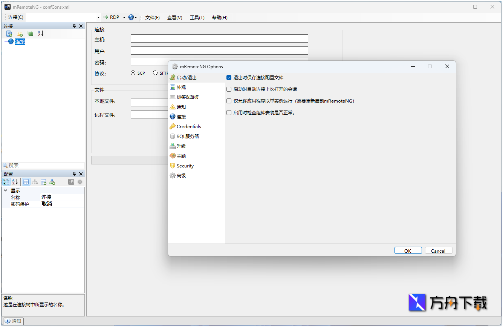This screenshot has height=327, width=503.
Task: Collapse the 显示 category in config grid
Action: pyautogui.click(x=6, y=191)
